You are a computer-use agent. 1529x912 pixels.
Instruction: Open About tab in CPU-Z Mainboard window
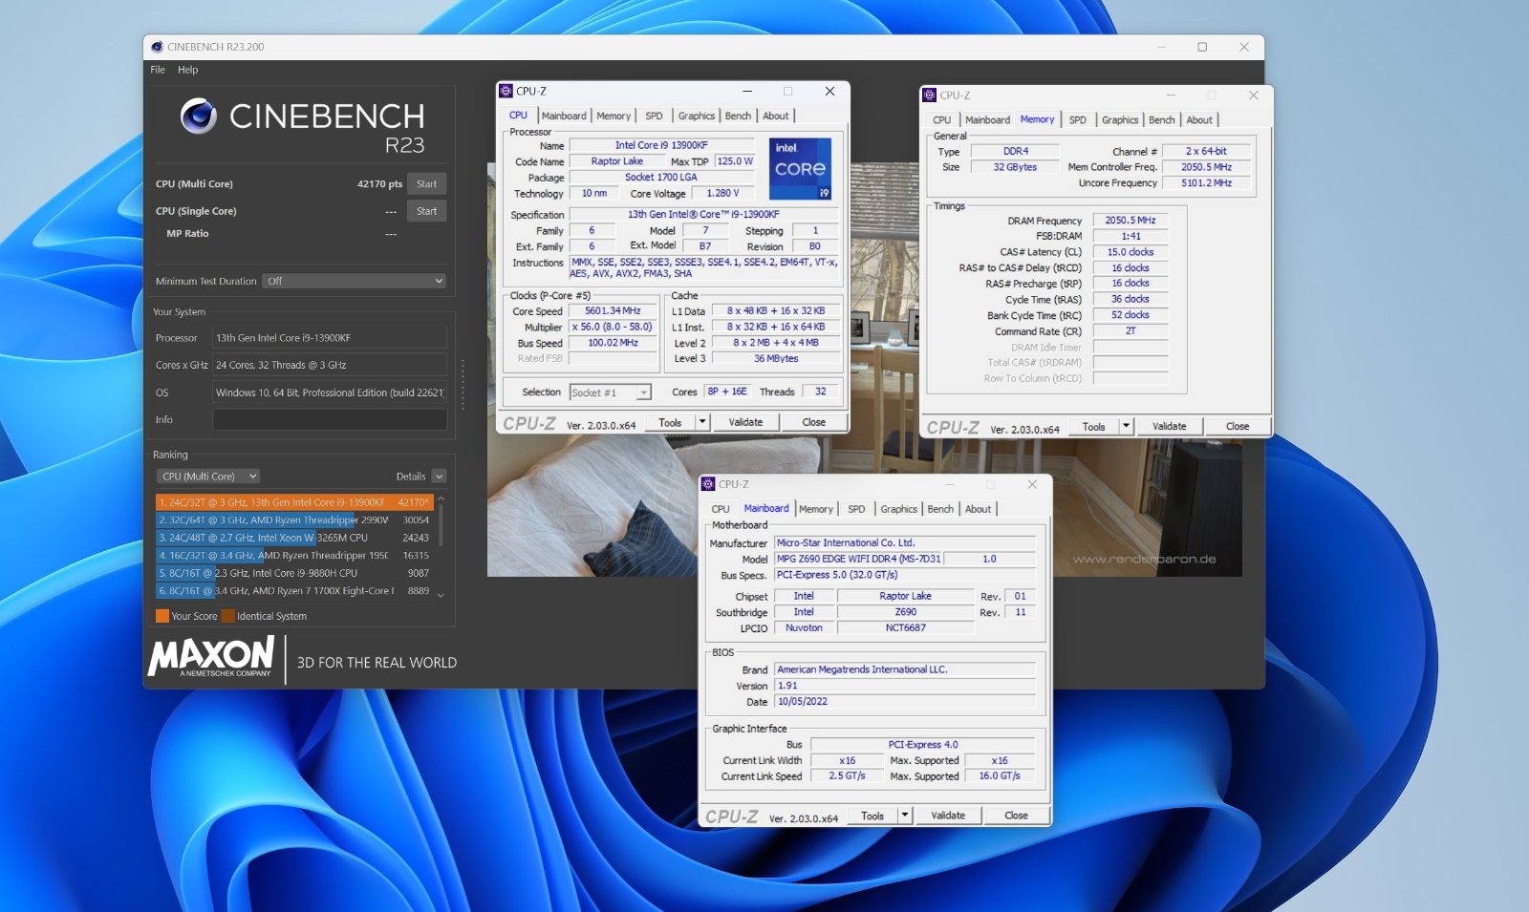click(x=978, y=509)
